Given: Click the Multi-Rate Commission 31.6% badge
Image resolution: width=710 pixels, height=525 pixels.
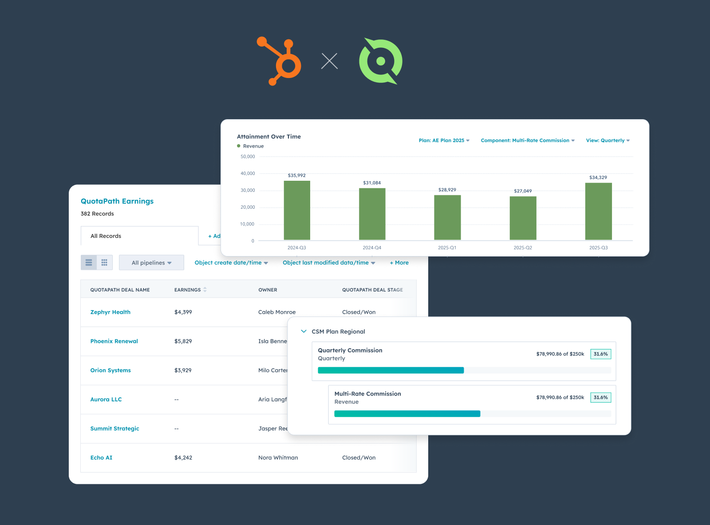Looking at the screenshot, I should pyautogui.click(x=600, y=397).
